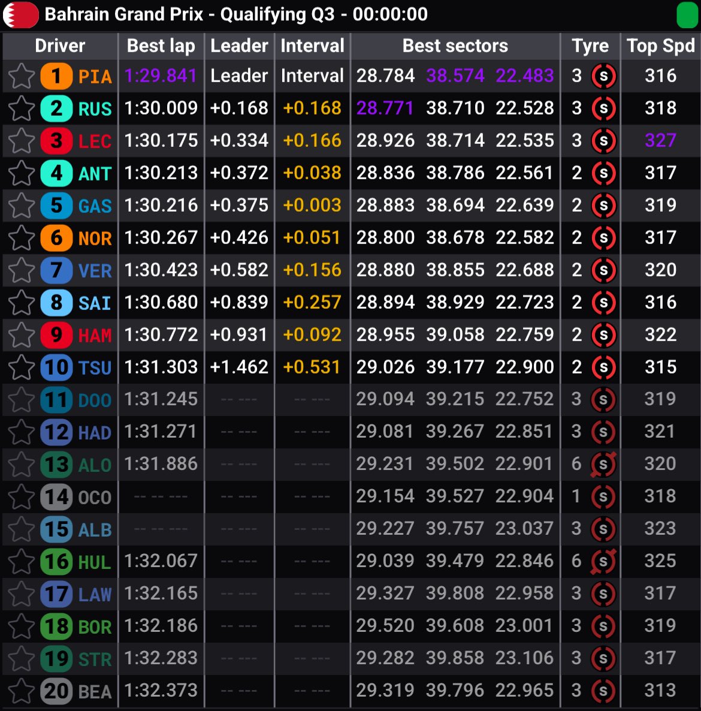Select the Top Spd column header
This screenshot has height=711, width=701.
tap(660, 46)
